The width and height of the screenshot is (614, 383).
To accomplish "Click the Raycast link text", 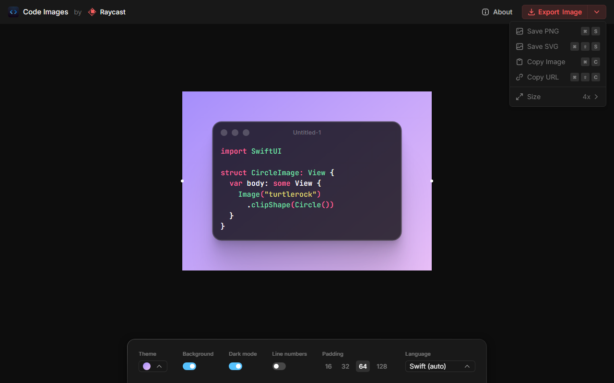I will [x=113, y=12].
